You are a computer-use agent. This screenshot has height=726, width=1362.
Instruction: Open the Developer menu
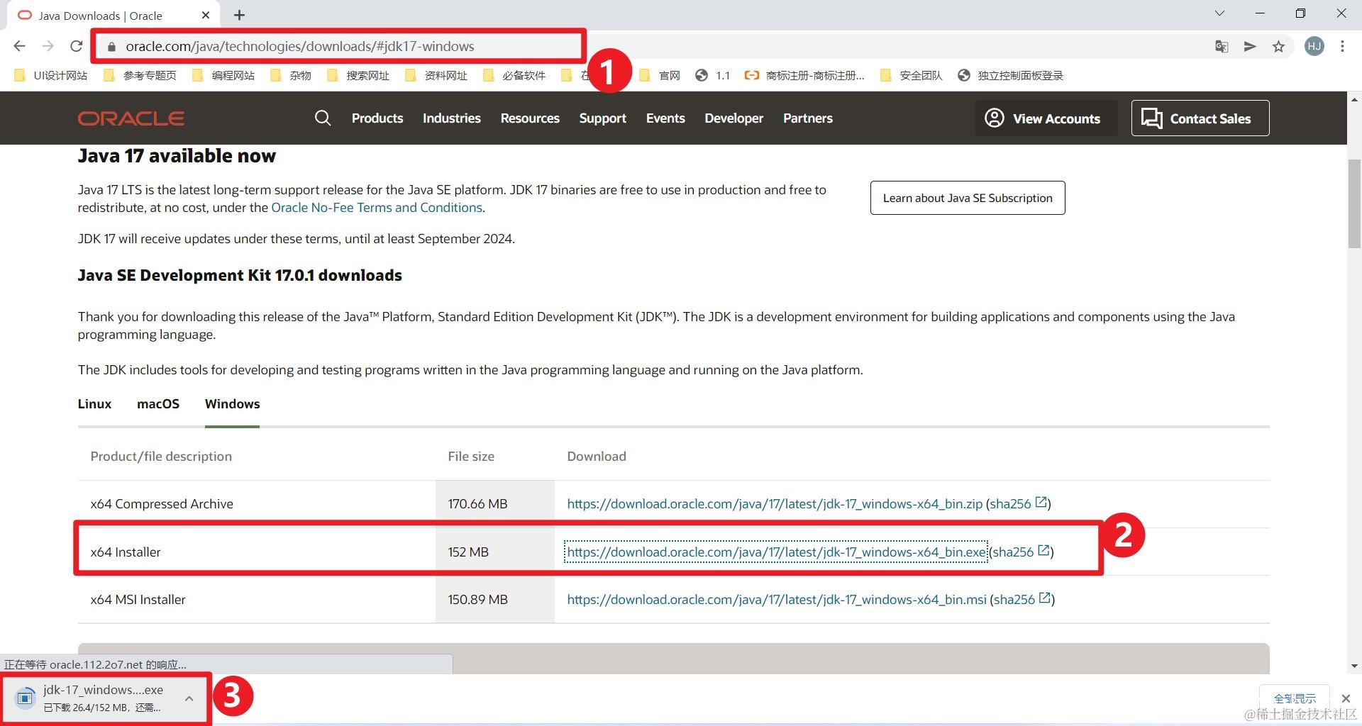pyautogui.click(x=734, y=118)
